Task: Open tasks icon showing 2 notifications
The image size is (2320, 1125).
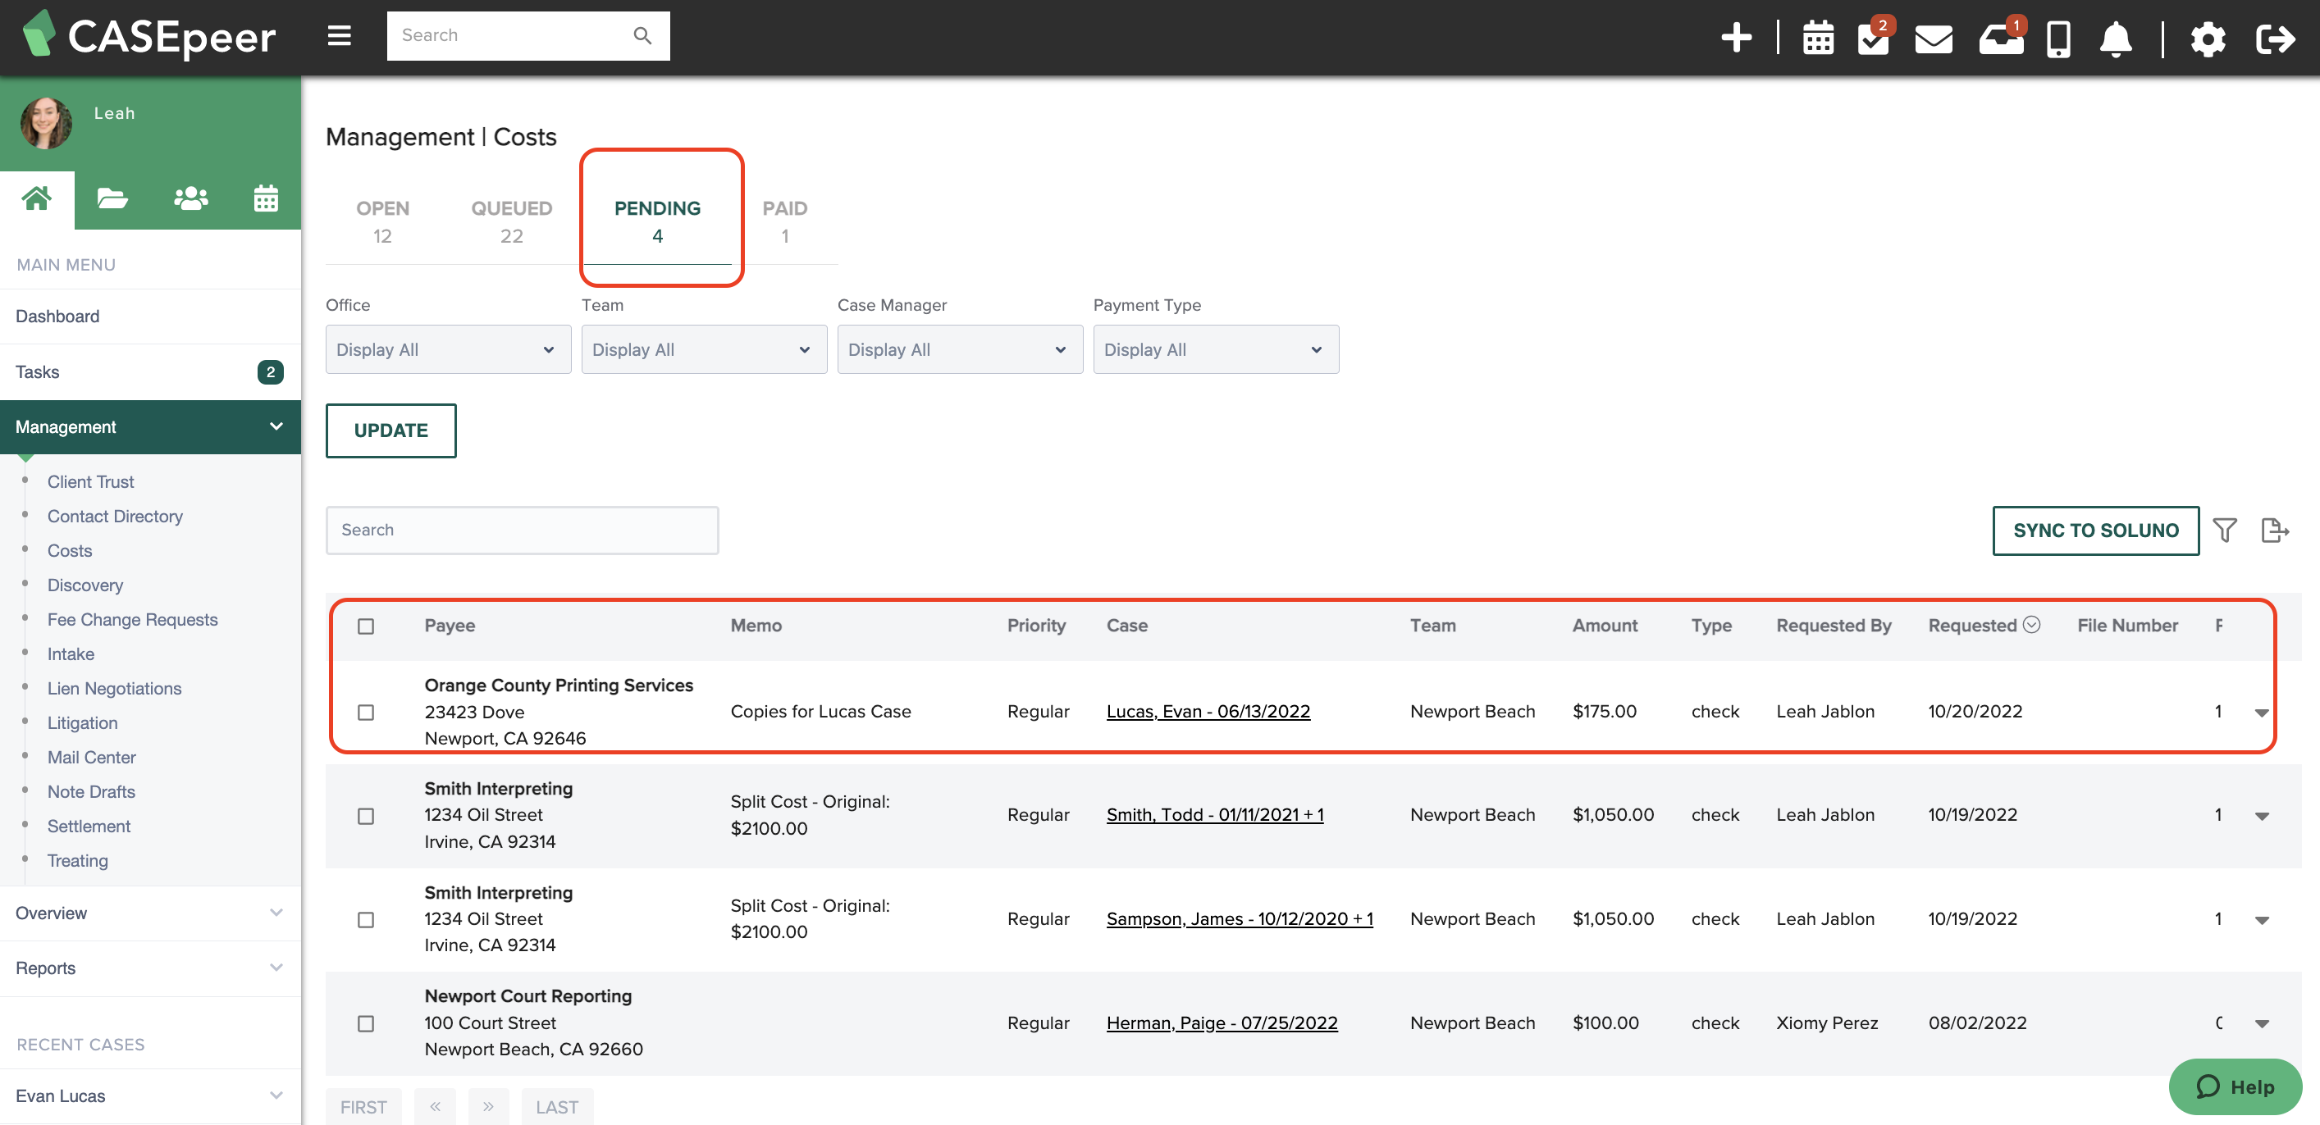Action: tap(1875, 39)
